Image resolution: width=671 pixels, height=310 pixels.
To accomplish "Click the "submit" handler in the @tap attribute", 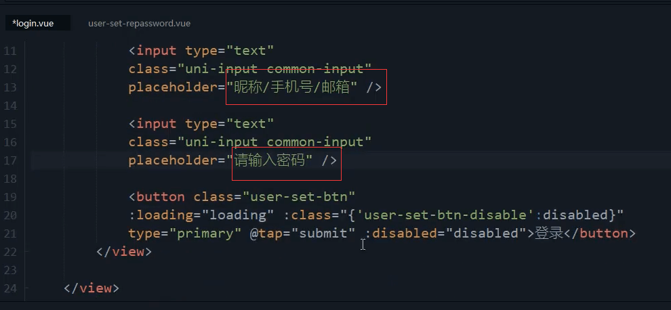I will [324, 234].
